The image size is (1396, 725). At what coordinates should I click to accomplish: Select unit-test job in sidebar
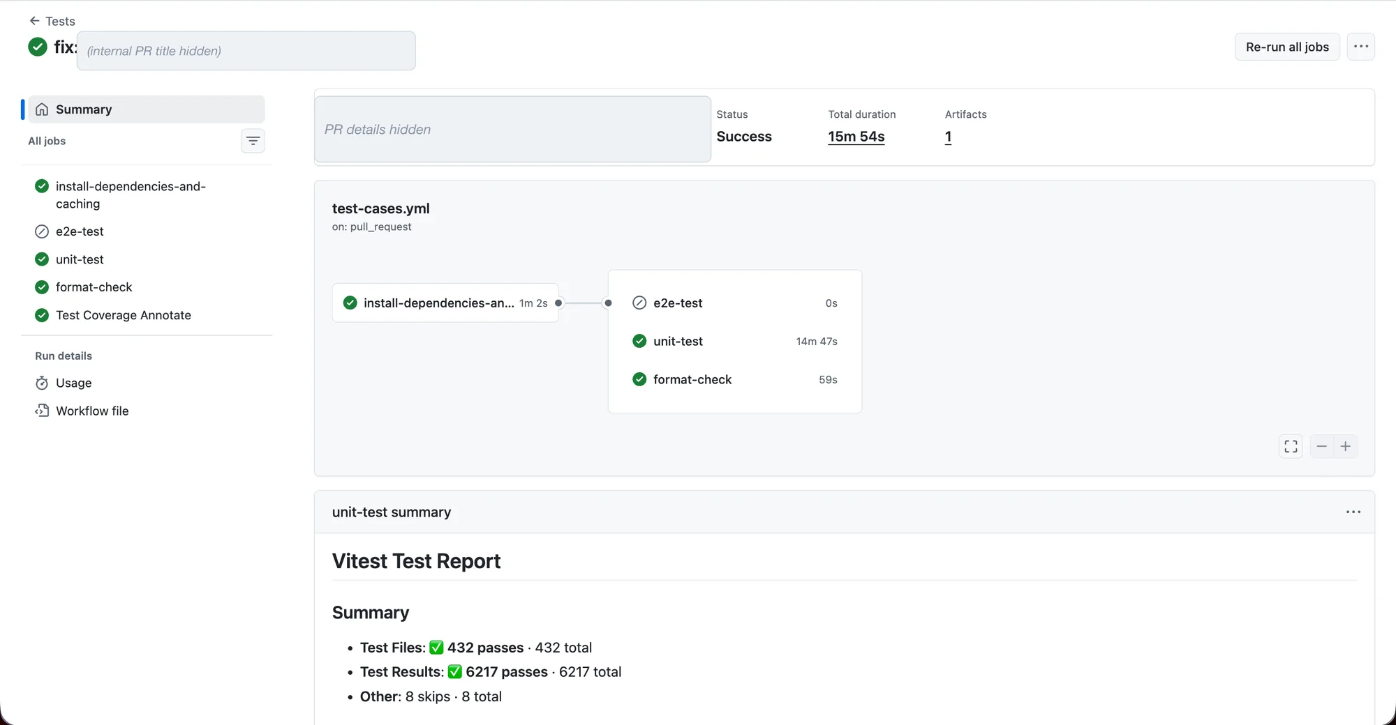click(147, 259)
